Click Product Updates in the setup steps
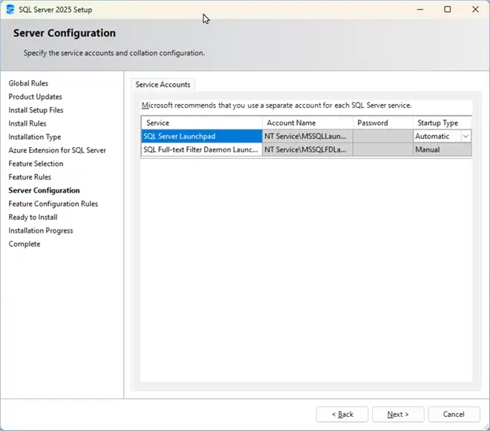 (x=36, y=97)
